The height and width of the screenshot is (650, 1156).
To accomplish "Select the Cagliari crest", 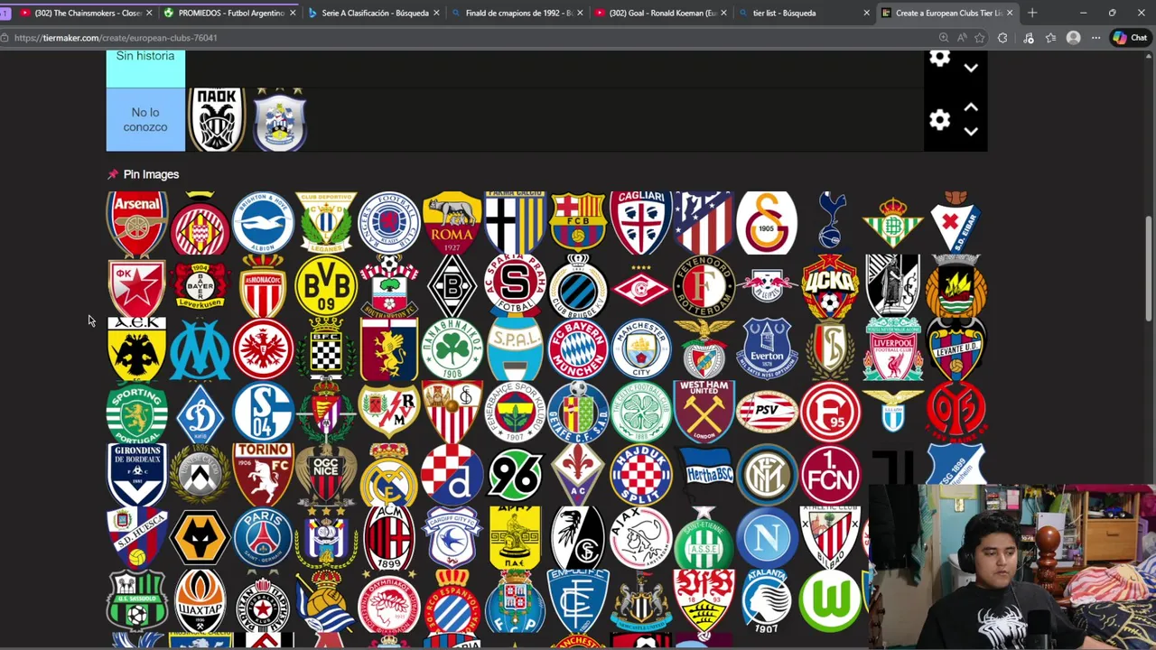I will [x=641, y=223].
